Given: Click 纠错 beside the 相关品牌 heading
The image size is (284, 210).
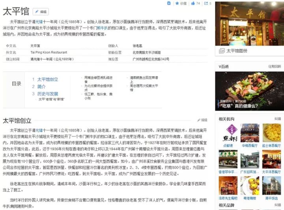Looking at the screenshot, I should tap(277, 205).
